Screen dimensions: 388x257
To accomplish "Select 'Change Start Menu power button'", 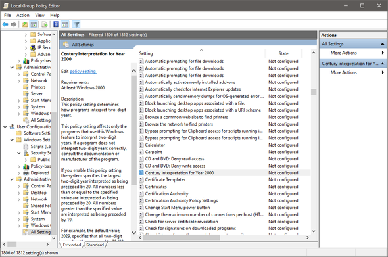I will pyautogui.click(x=224, y=208).
